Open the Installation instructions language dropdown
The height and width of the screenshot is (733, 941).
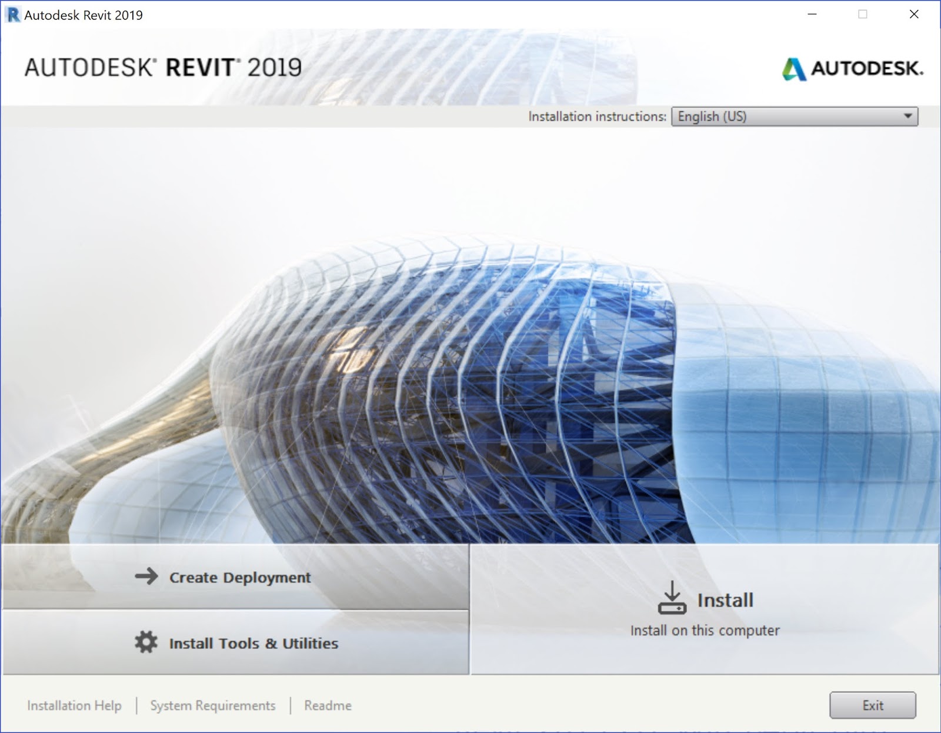click(795, 116)
